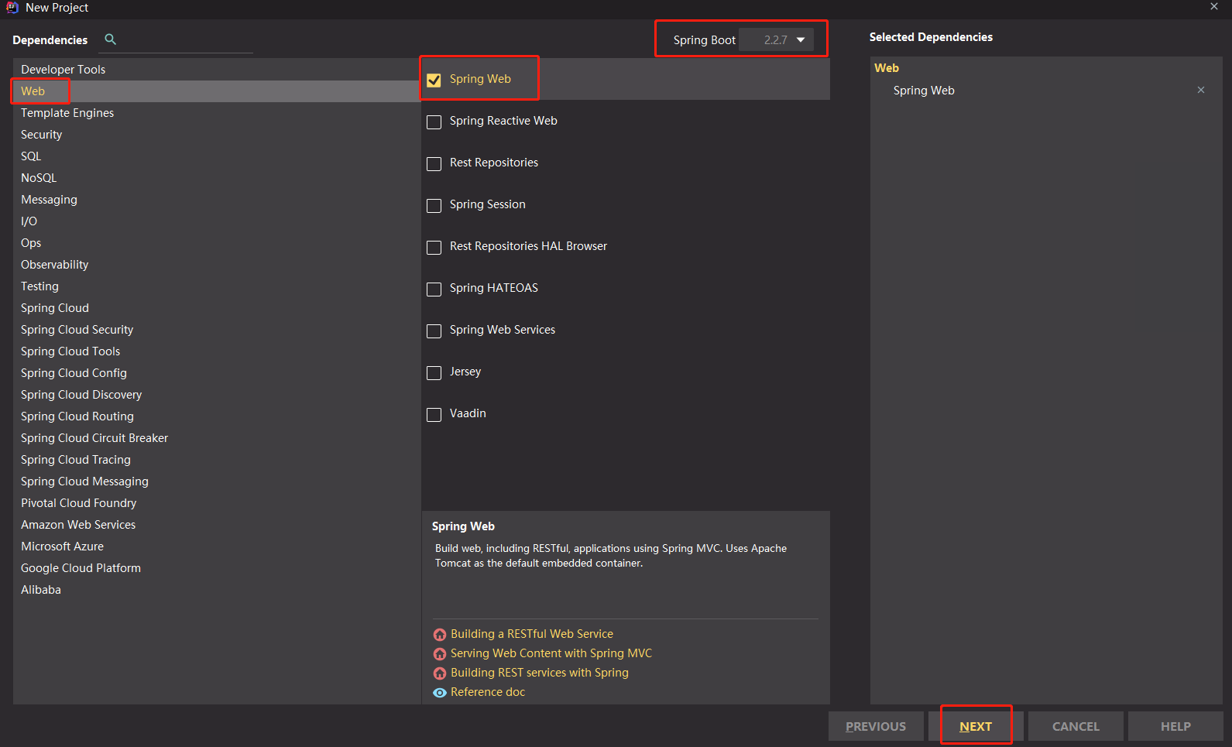Open Serving Web Content with Spring MVC link

[x=551, y=653]
